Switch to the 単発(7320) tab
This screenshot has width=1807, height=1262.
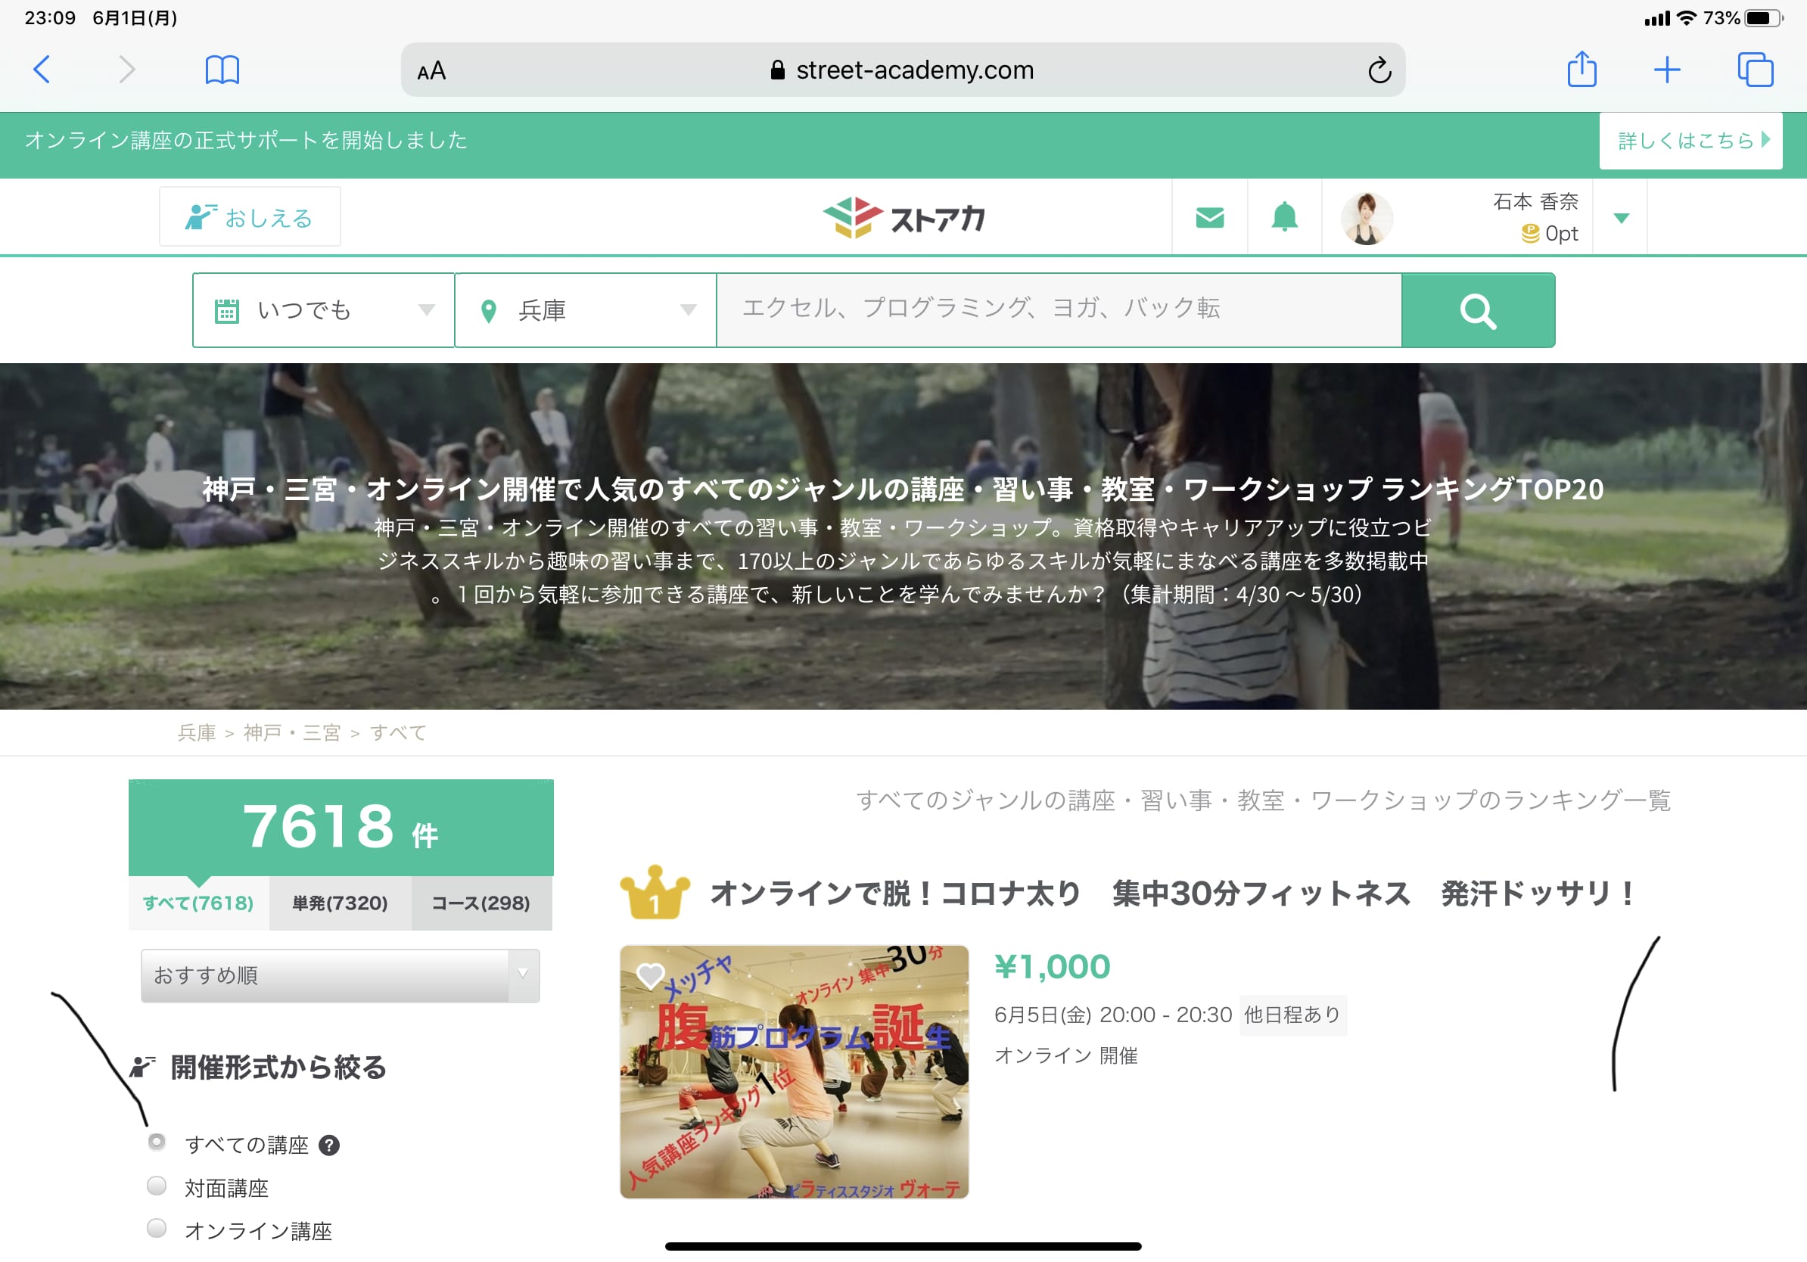tap(340, 903)
